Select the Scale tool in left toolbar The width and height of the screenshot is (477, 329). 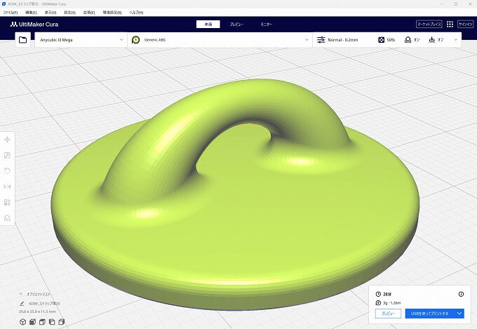[x=7, y=156]
